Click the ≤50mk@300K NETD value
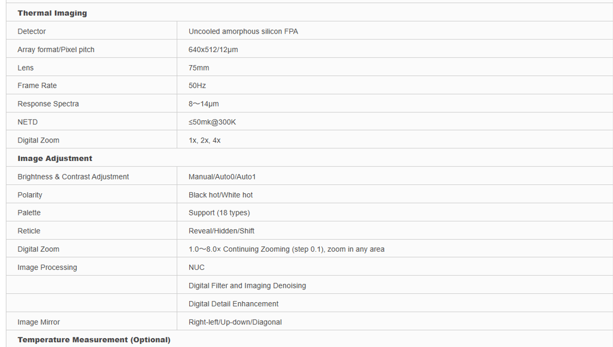This screenshot has width=613, height=347. 213,122
